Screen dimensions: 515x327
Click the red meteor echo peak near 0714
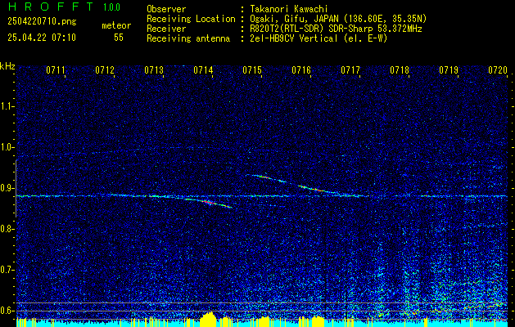point(208,202)
